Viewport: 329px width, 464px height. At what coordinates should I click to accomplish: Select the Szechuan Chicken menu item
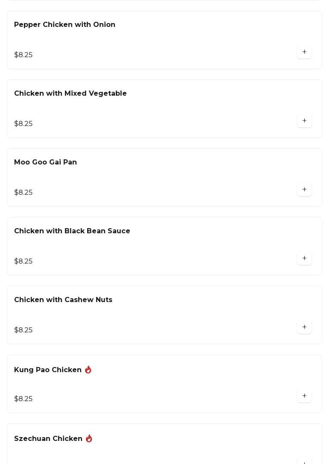click(48, 439)
